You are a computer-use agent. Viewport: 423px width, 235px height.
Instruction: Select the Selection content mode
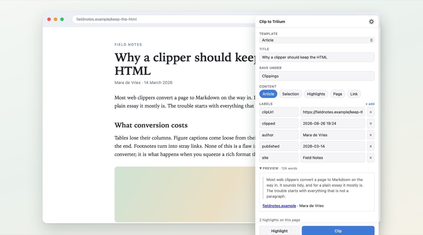[290, 94]
